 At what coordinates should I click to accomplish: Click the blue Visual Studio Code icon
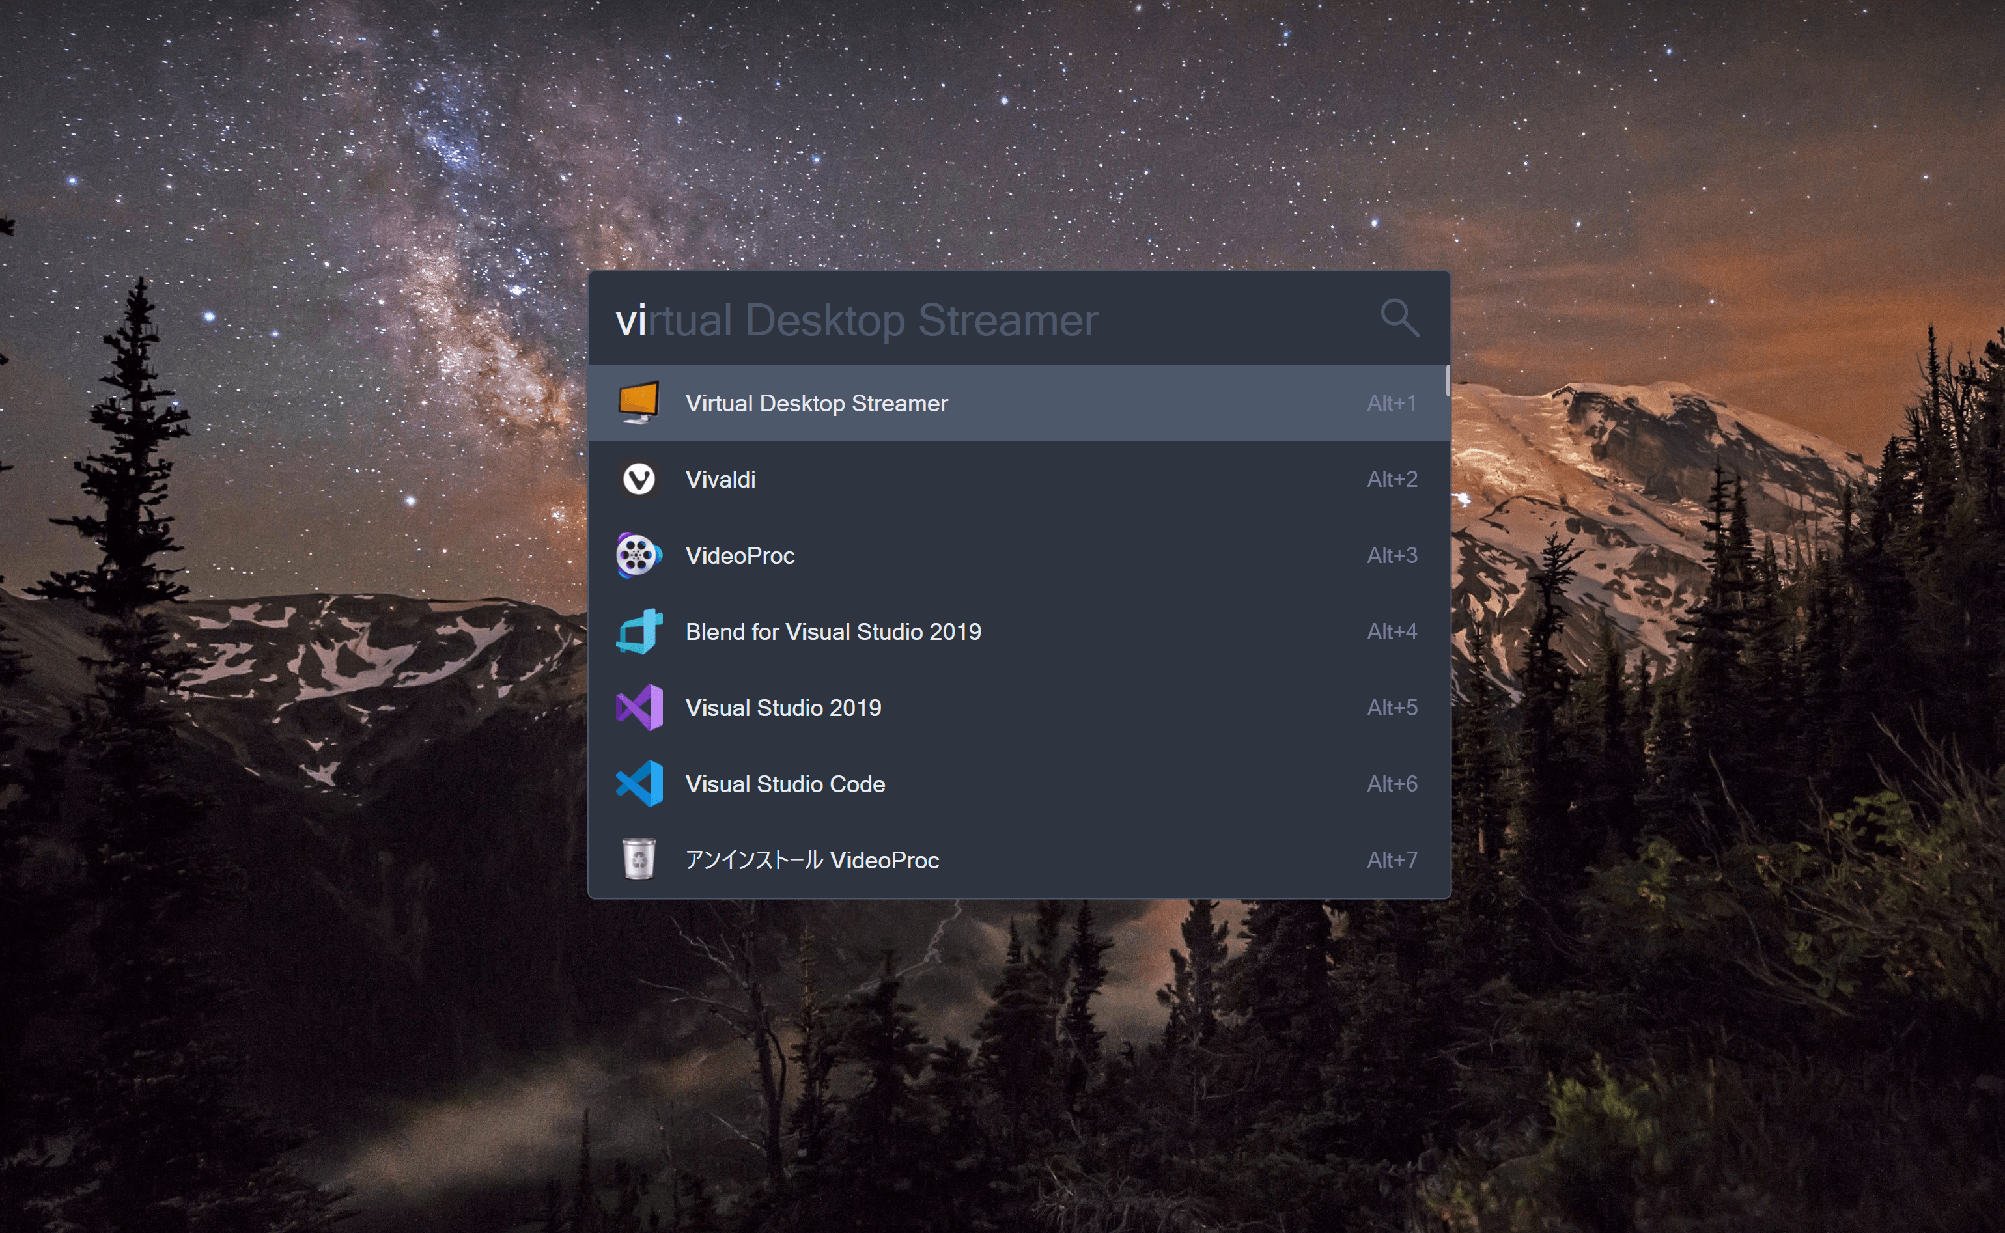coord(639,784)
